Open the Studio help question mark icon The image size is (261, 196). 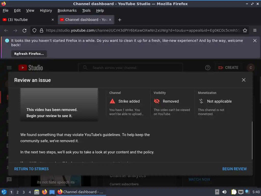coord(207,68)
